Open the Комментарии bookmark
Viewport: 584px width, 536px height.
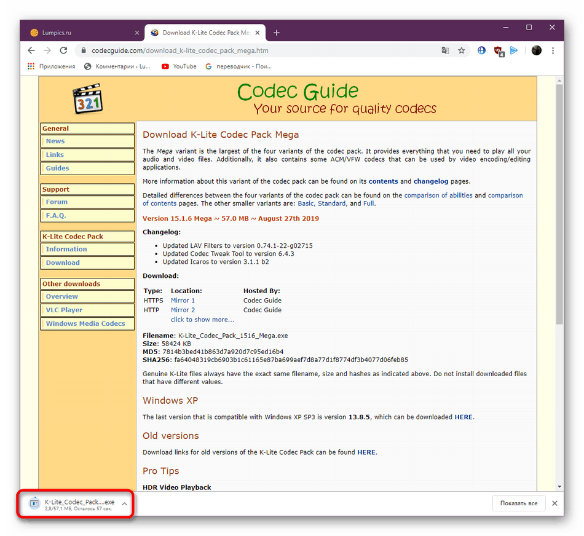(x=117, y=66)
